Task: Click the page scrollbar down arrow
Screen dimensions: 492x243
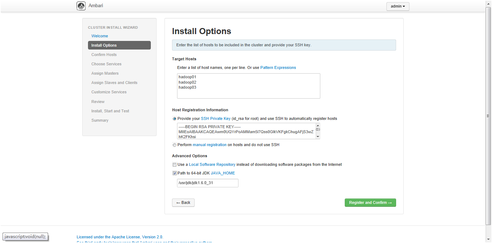Action: click(x=488, y=239)
